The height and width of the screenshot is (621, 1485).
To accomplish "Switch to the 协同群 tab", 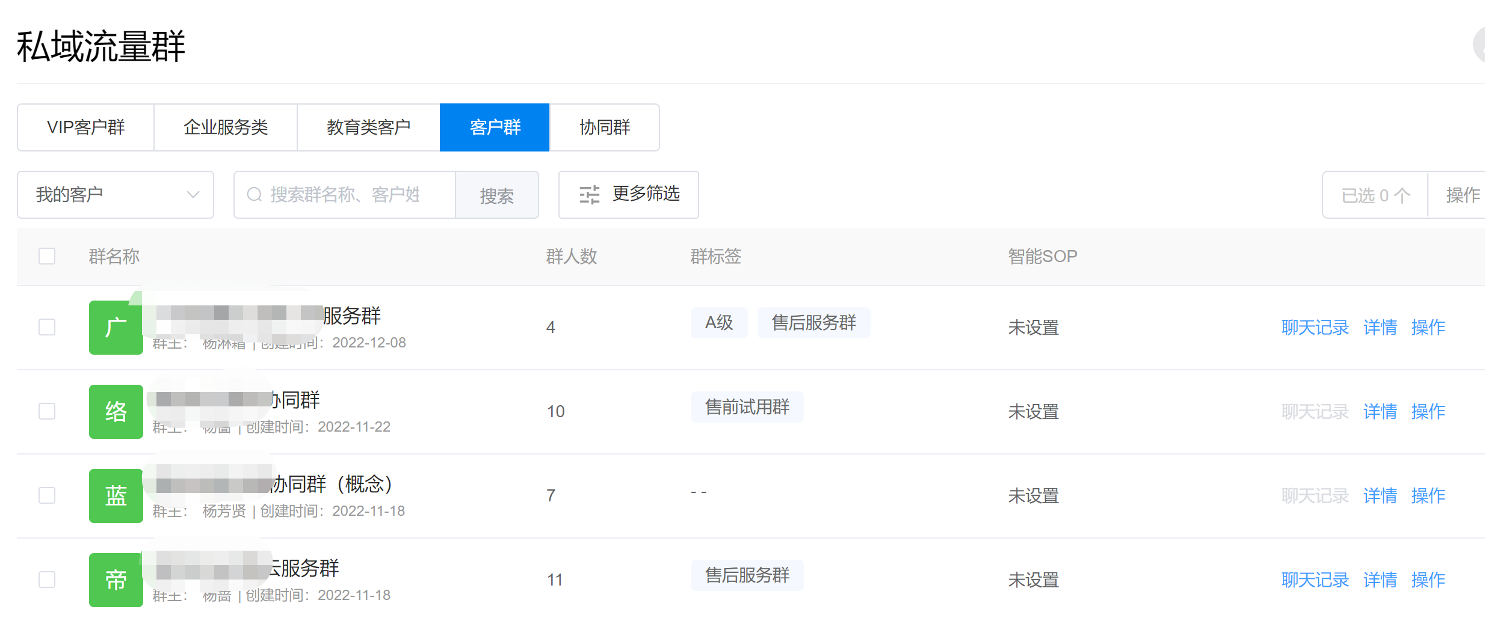I will (604, 127).
